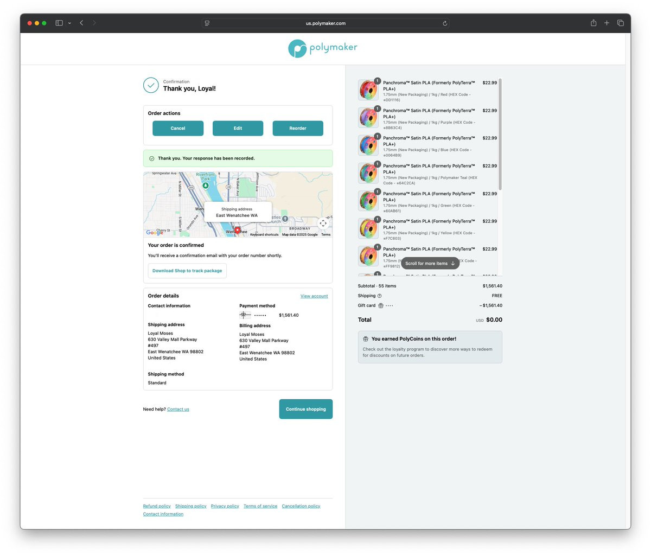Open the Refund policy link
Image resolution: width=651 pixels, height=556 pixels.
[157, 506]
